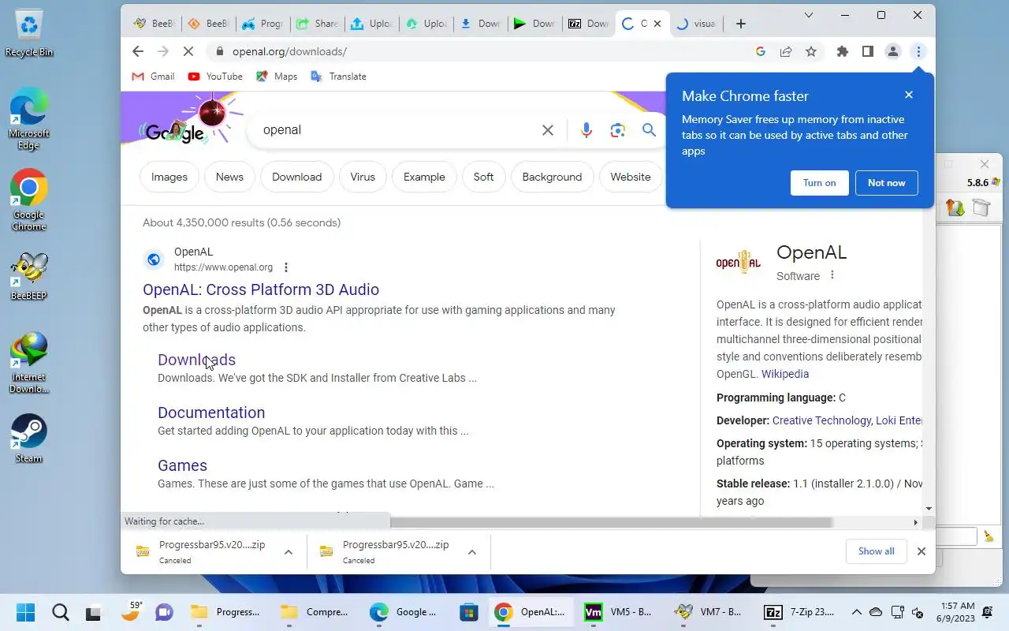Click the magnifier search button
Screen dimensions: 1009x631
[x=649, y=130]
